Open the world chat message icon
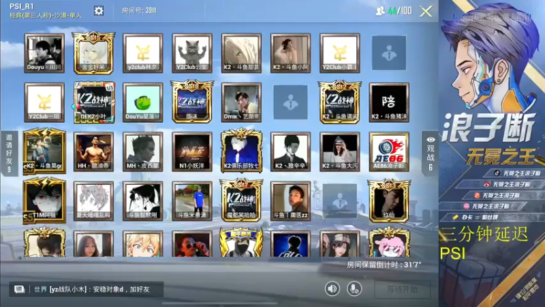Viewport: 545px width, 307px height. pyautogui.click(x=19, y=289)
